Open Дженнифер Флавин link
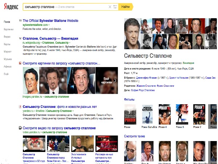This screenshot has width=218, height=164. [146, 78]
